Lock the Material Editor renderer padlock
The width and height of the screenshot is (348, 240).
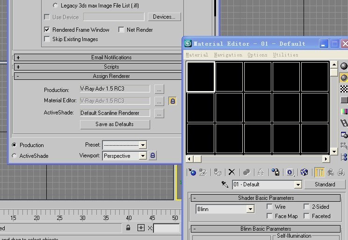172,101
